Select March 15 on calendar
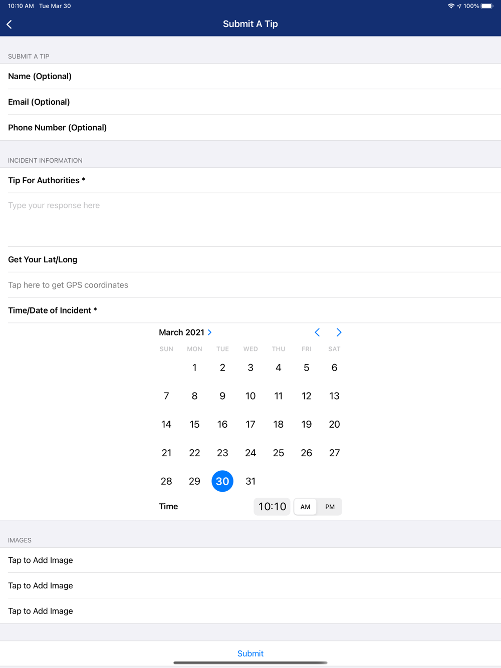 click(x=194, y=424)
